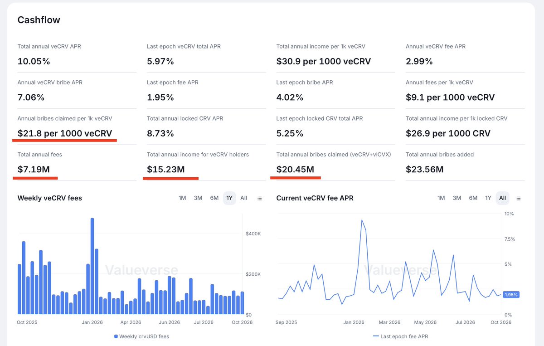This screenshot has height=346, width=544.
Task: Select 1Y range on Current veCRV fee APR chart
Action: pos(488,198)
